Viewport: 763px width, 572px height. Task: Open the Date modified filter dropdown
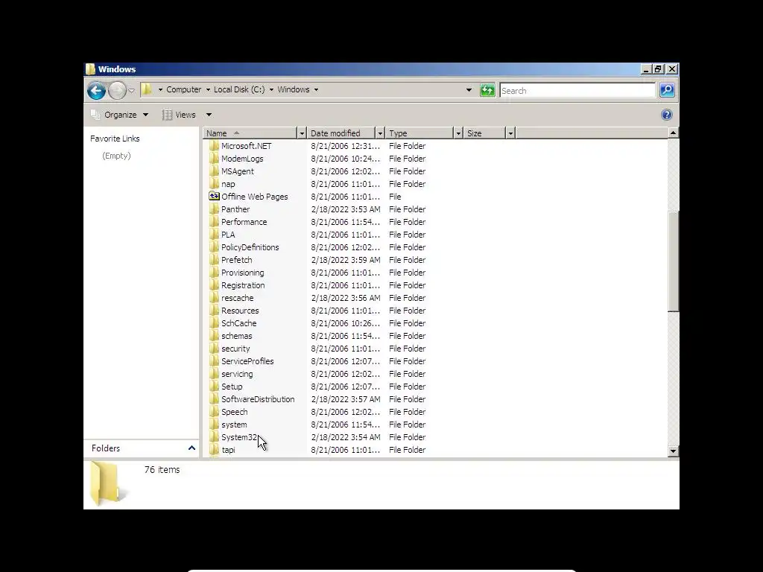[380, 133]
